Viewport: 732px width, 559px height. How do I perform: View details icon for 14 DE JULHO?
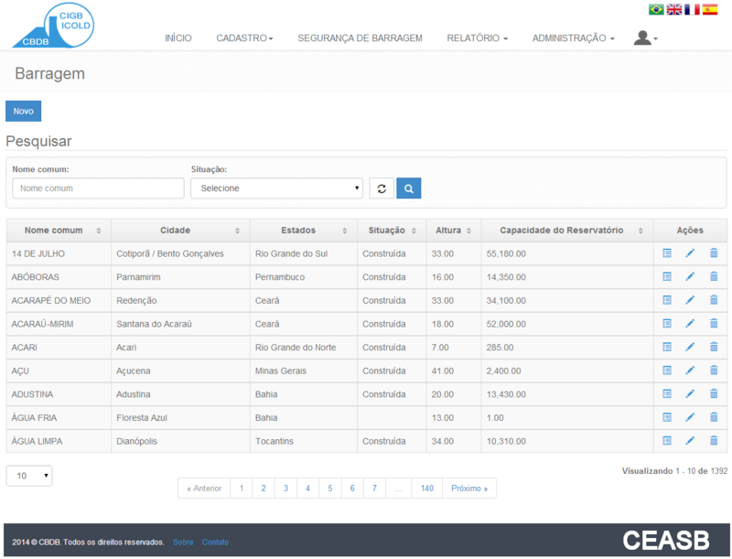(x=667, y=253)
